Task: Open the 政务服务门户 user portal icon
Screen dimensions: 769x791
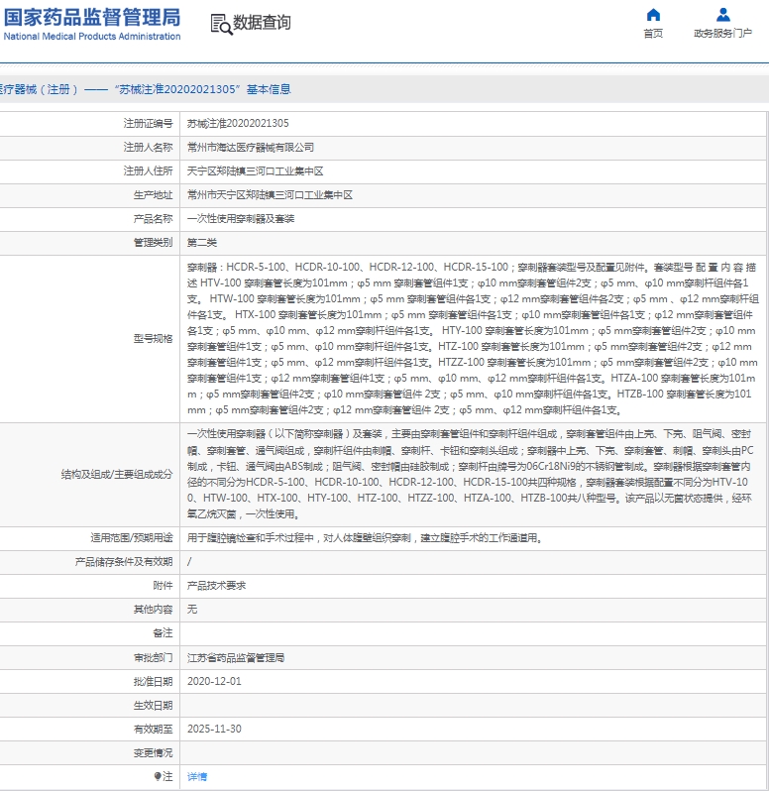Action: pyautogui.click(x=723, y=15)
